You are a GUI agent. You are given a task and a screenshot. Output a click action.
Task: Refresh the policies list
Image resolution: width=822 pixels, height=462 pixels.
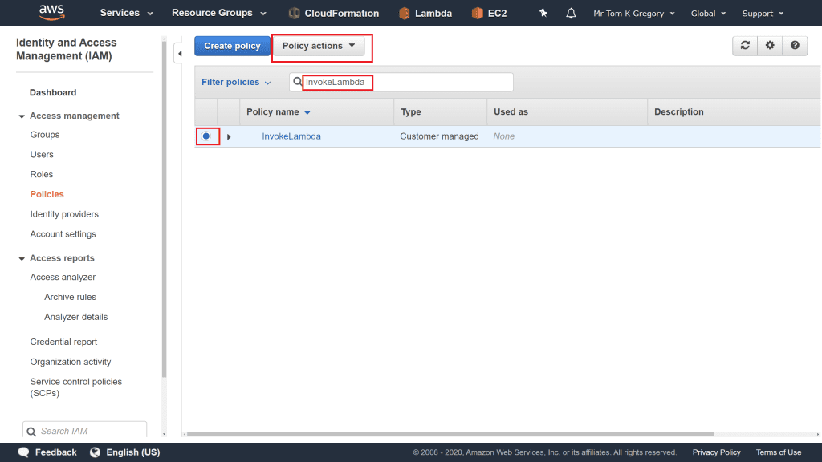click(745, 46)
